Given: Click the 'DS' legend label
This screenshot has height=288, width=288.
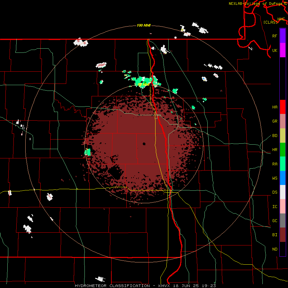Looking at the screenshot, I should tap(275, 192).
